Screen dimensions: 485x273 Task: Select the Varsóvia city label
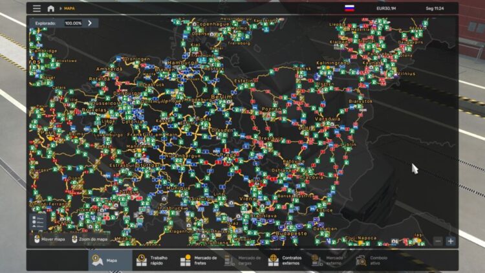point(328,119)
